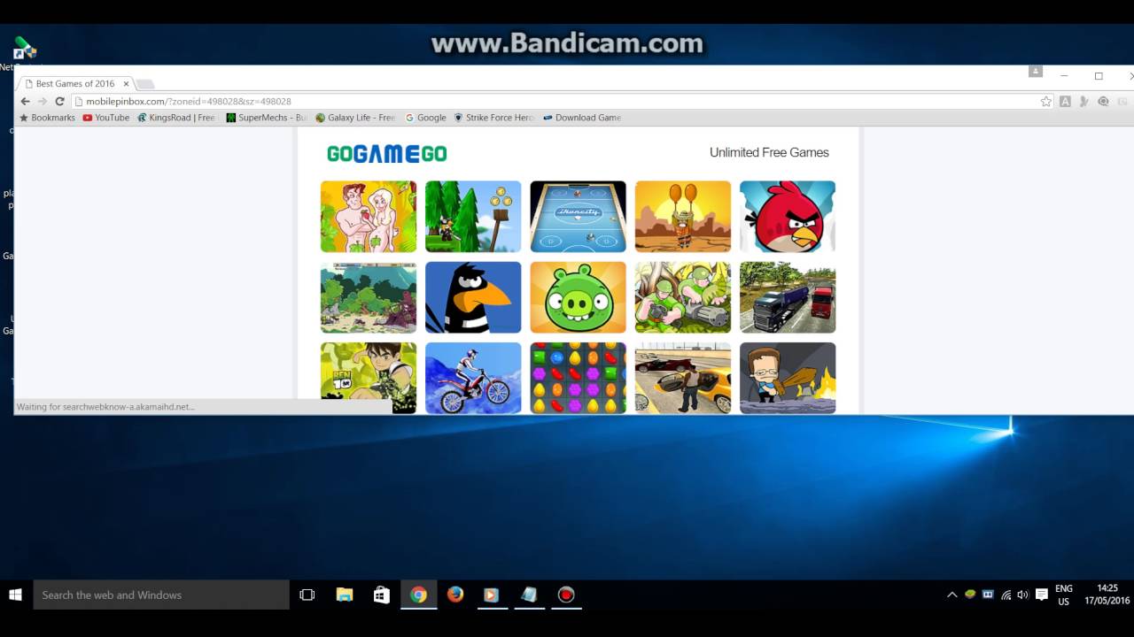Image resolution: width=1134 pixels, height=637 pixels.
Task: Open the Wi-Fi network tray icon
Action: tap(1006, 595)
